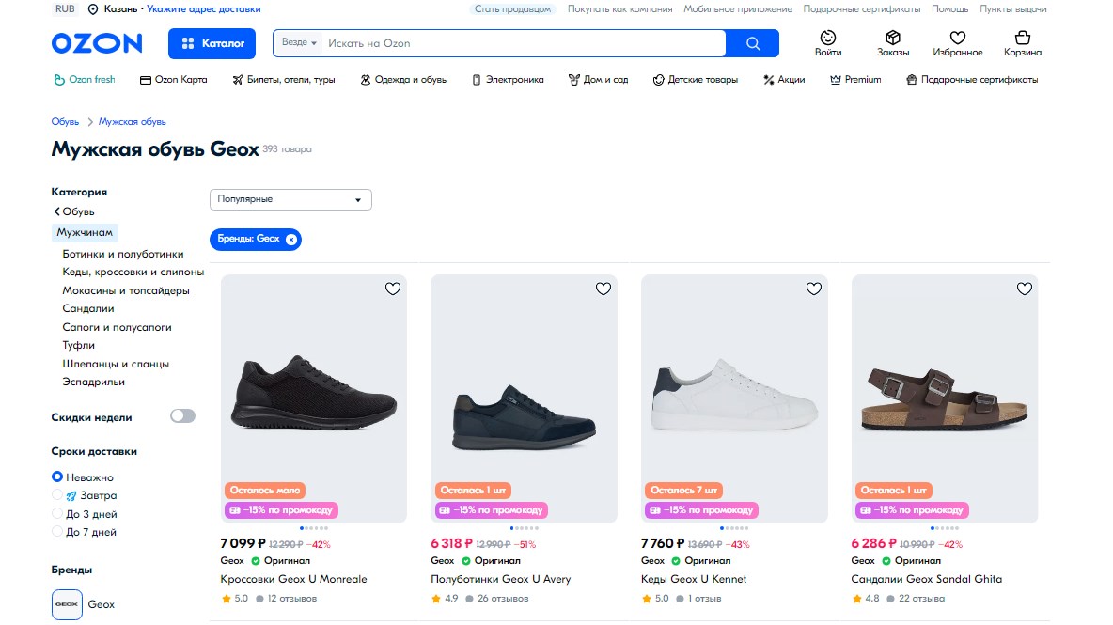Open the 26 отзывов reviews link
1113x625 pixels.
click(x=497, y=599)
